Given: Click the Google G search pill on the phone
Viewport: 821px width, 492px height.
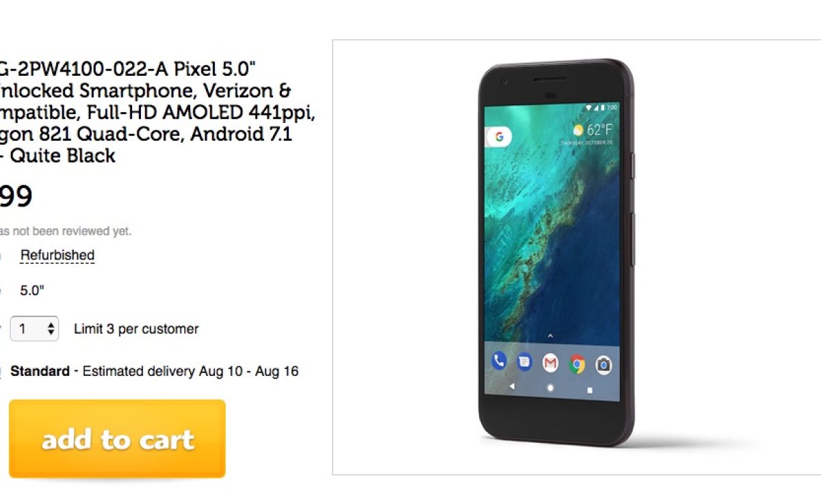Looking at the screenshot, I should [x=498, y=137].
